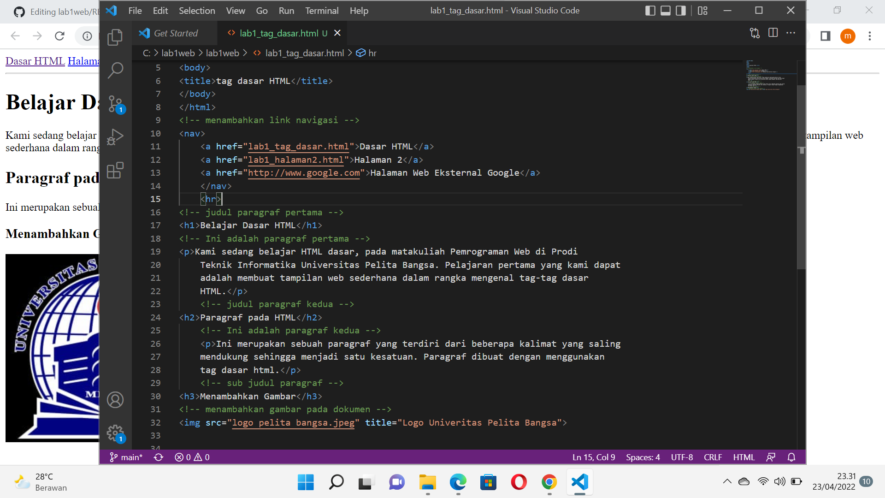Expand the lab1web breadcrumb
Image resolution: width=885 pixels, height=498 pixels.
point(178,53)
